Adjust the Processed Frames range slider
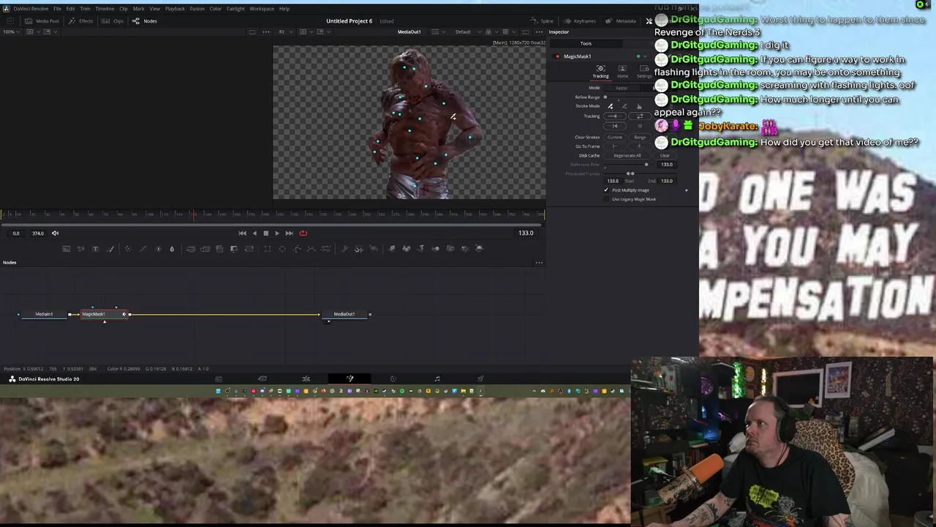Image resolution: width=936 pixels, height=527 pixels. point(629,173)
